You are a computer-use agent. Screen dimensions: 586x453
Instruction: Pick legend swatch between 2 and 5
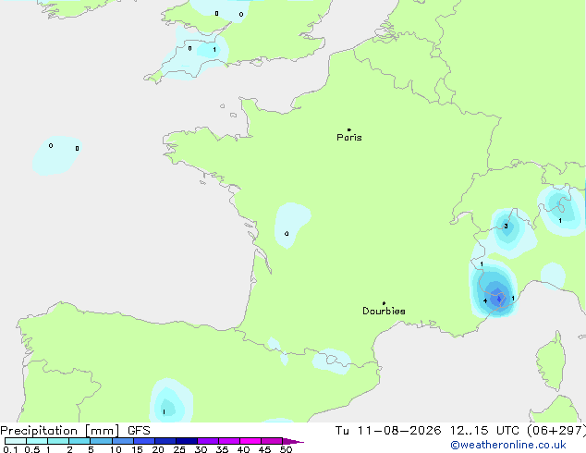point(79,441)
